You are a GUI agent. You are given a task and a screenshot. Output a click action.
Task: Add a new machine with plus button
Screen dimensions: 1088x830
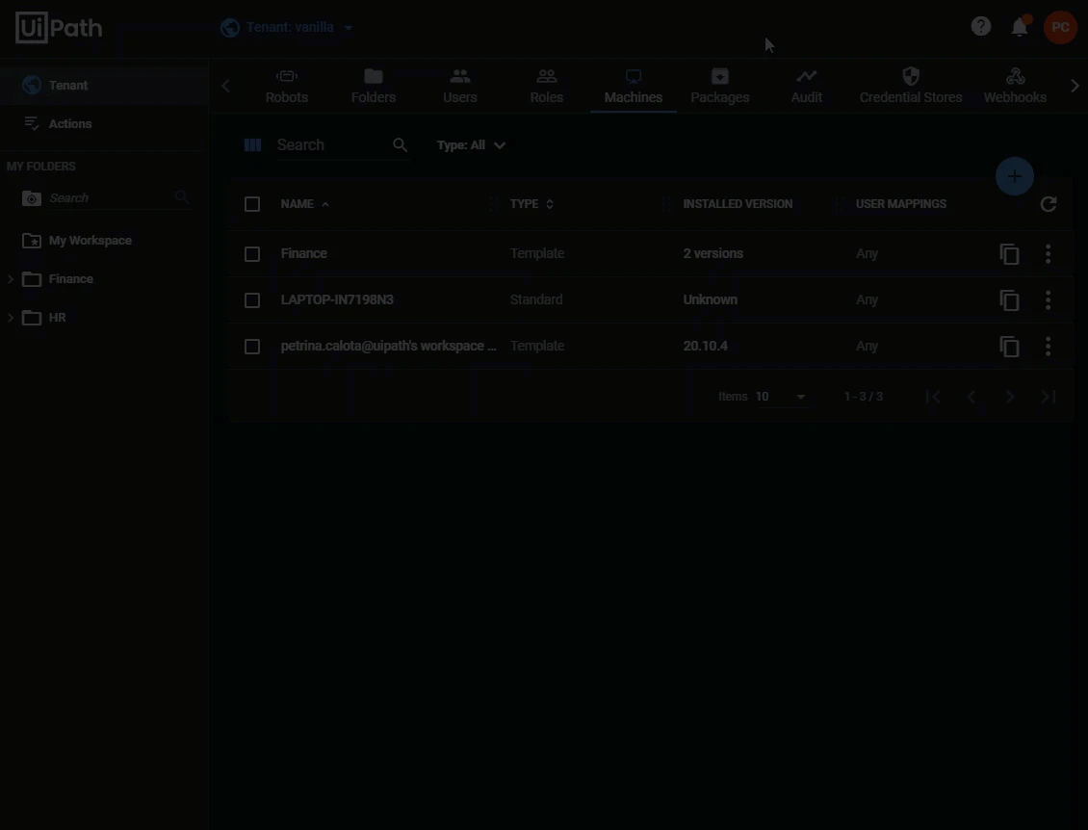tap(1015, 176)
